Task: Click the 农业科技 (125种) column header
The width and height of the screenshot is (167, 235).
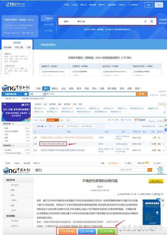Action: coord(110,66)
